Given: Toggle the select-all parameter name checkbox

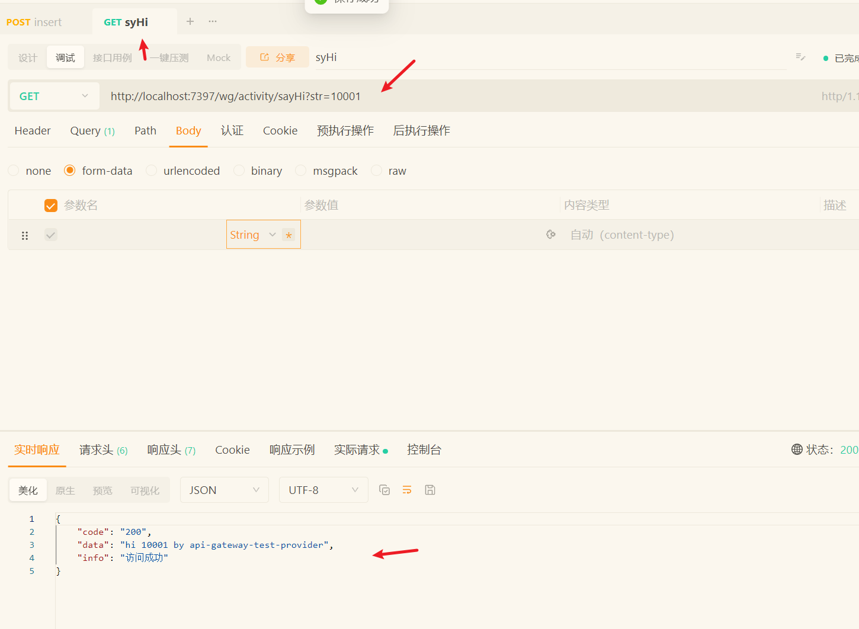Looking at the screenshot, I should pyautogui.click(x=51, y=206).
